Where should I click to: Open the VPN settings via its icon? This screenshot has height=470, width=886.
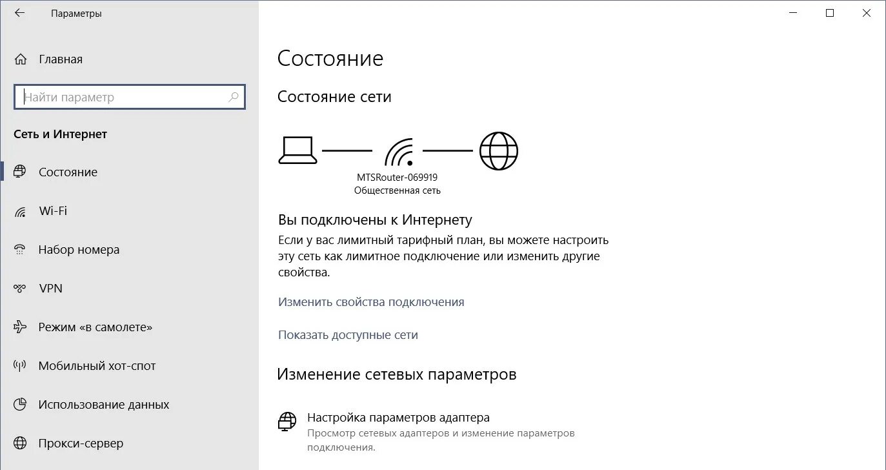(18, 288)
